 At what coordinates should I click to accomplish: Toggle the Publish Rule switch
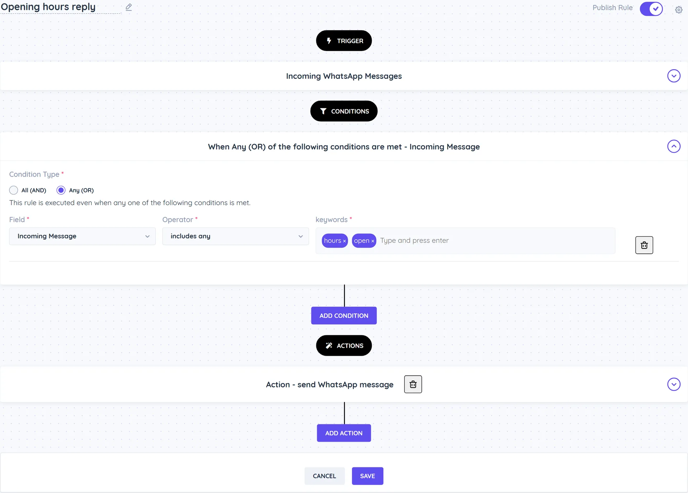tap(651, 9)
